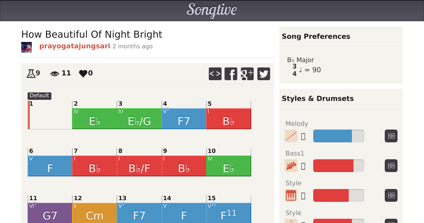The width and height of the screenshot is (424, 223).
Task: Open the piano Style pattern grid button
Action: pos(391,196)
